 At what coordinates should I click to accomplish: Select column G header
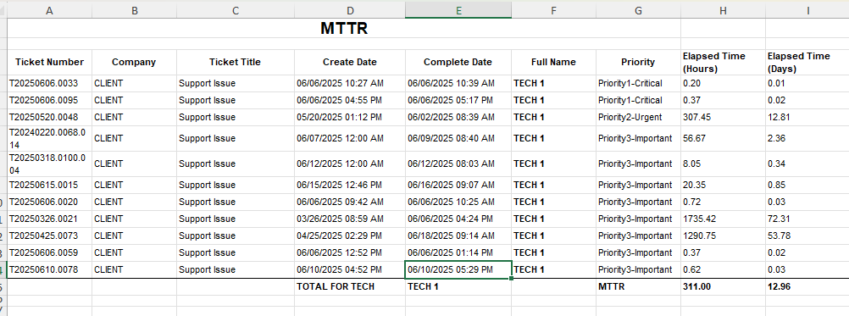coord(638,9)
